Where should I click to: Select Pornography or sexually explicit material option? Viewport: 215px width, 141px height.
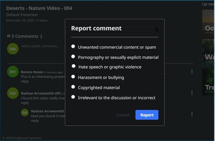[x=73, y=57]
